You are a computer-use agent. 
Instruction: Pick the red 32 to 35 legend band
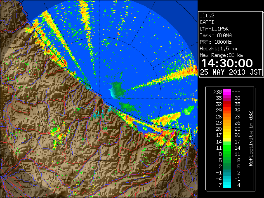pos(227,104)
